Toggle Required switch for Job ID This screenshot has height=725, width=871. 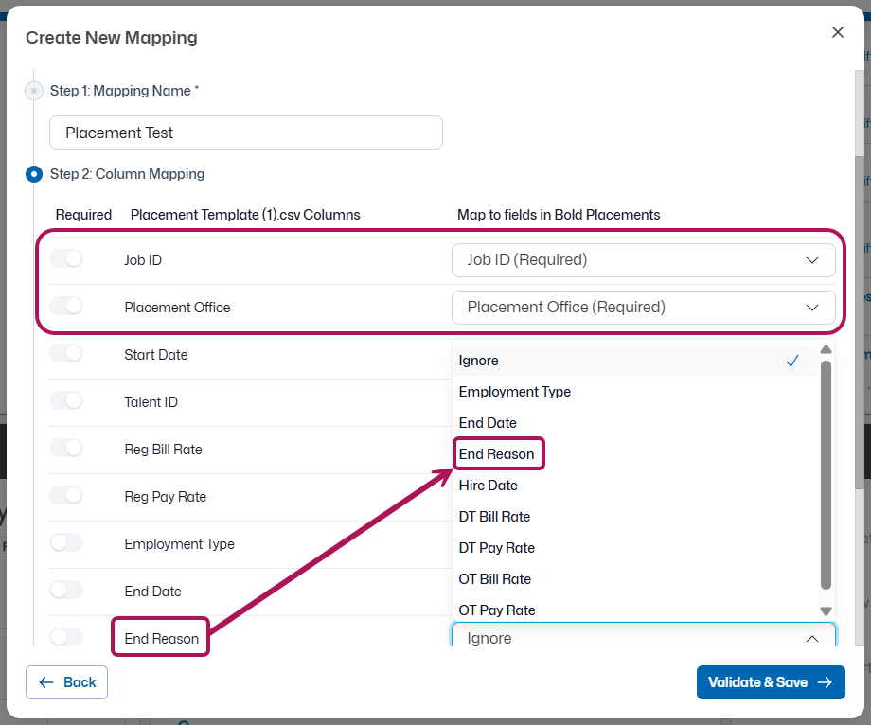pyautogui.click(x=66, y=258)
